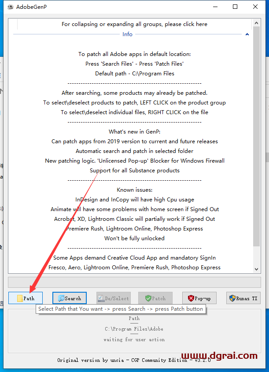This screenshot has height=372, width=269.
Task: Collapse the Info group chevron
Action: click(x=247, y=34)
